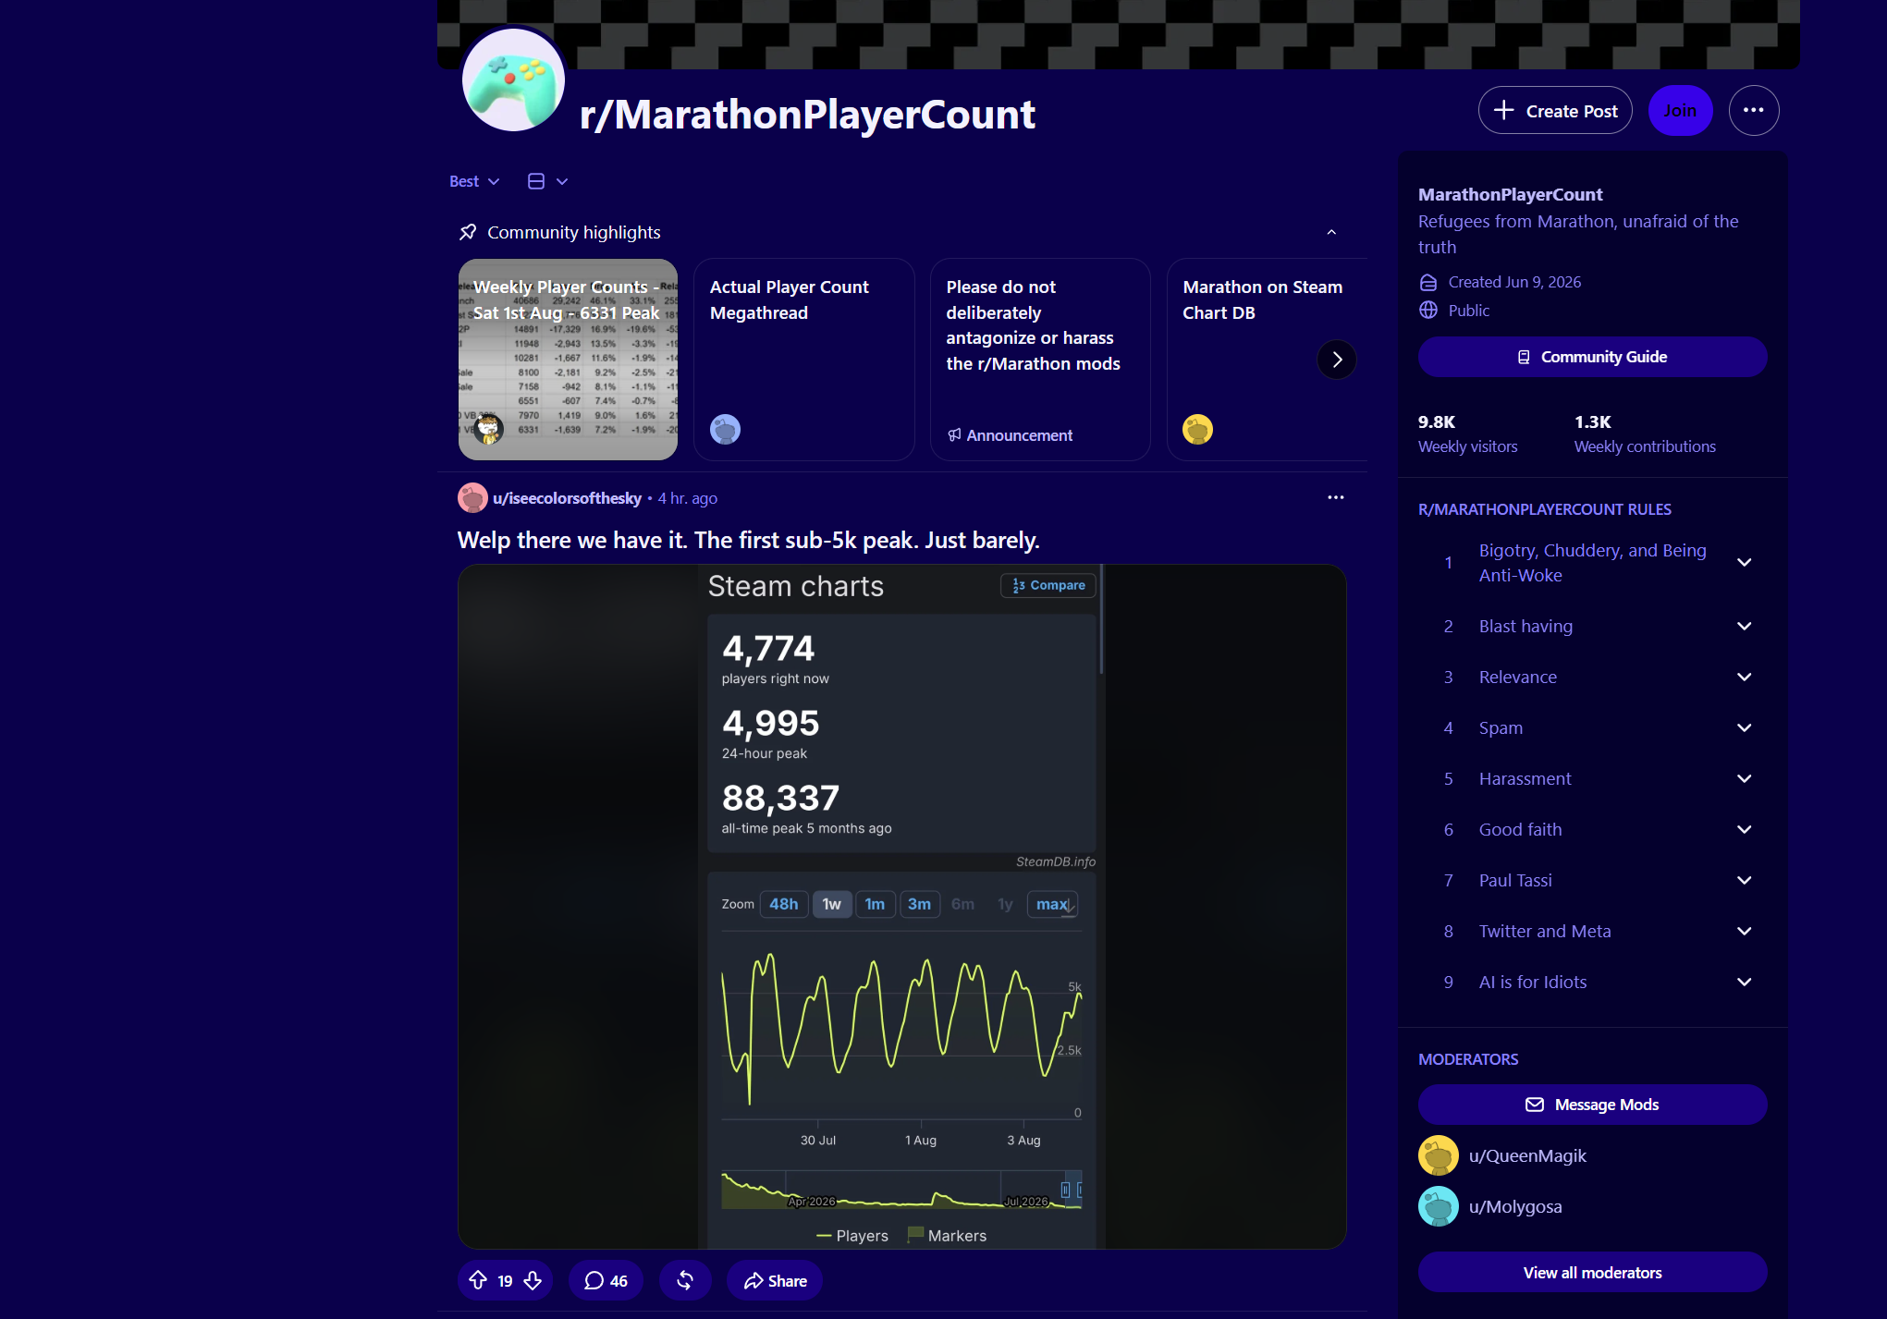The height and width of the screenshot is (1319, 1887).
Task: Collapse the Community highlights section
Action: 1331,232
